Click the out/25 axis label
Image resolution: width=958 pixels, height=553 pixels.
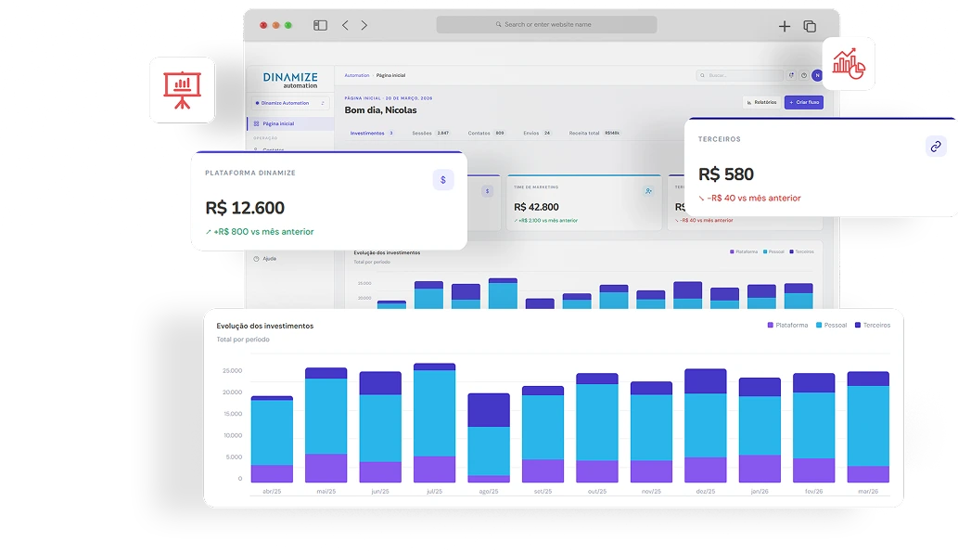pyautogui.click(x=597, y=491)
